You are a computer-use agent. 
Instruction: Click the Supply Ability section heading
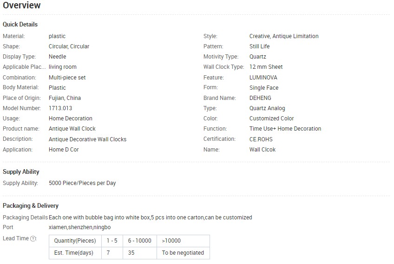click(21, 172)
